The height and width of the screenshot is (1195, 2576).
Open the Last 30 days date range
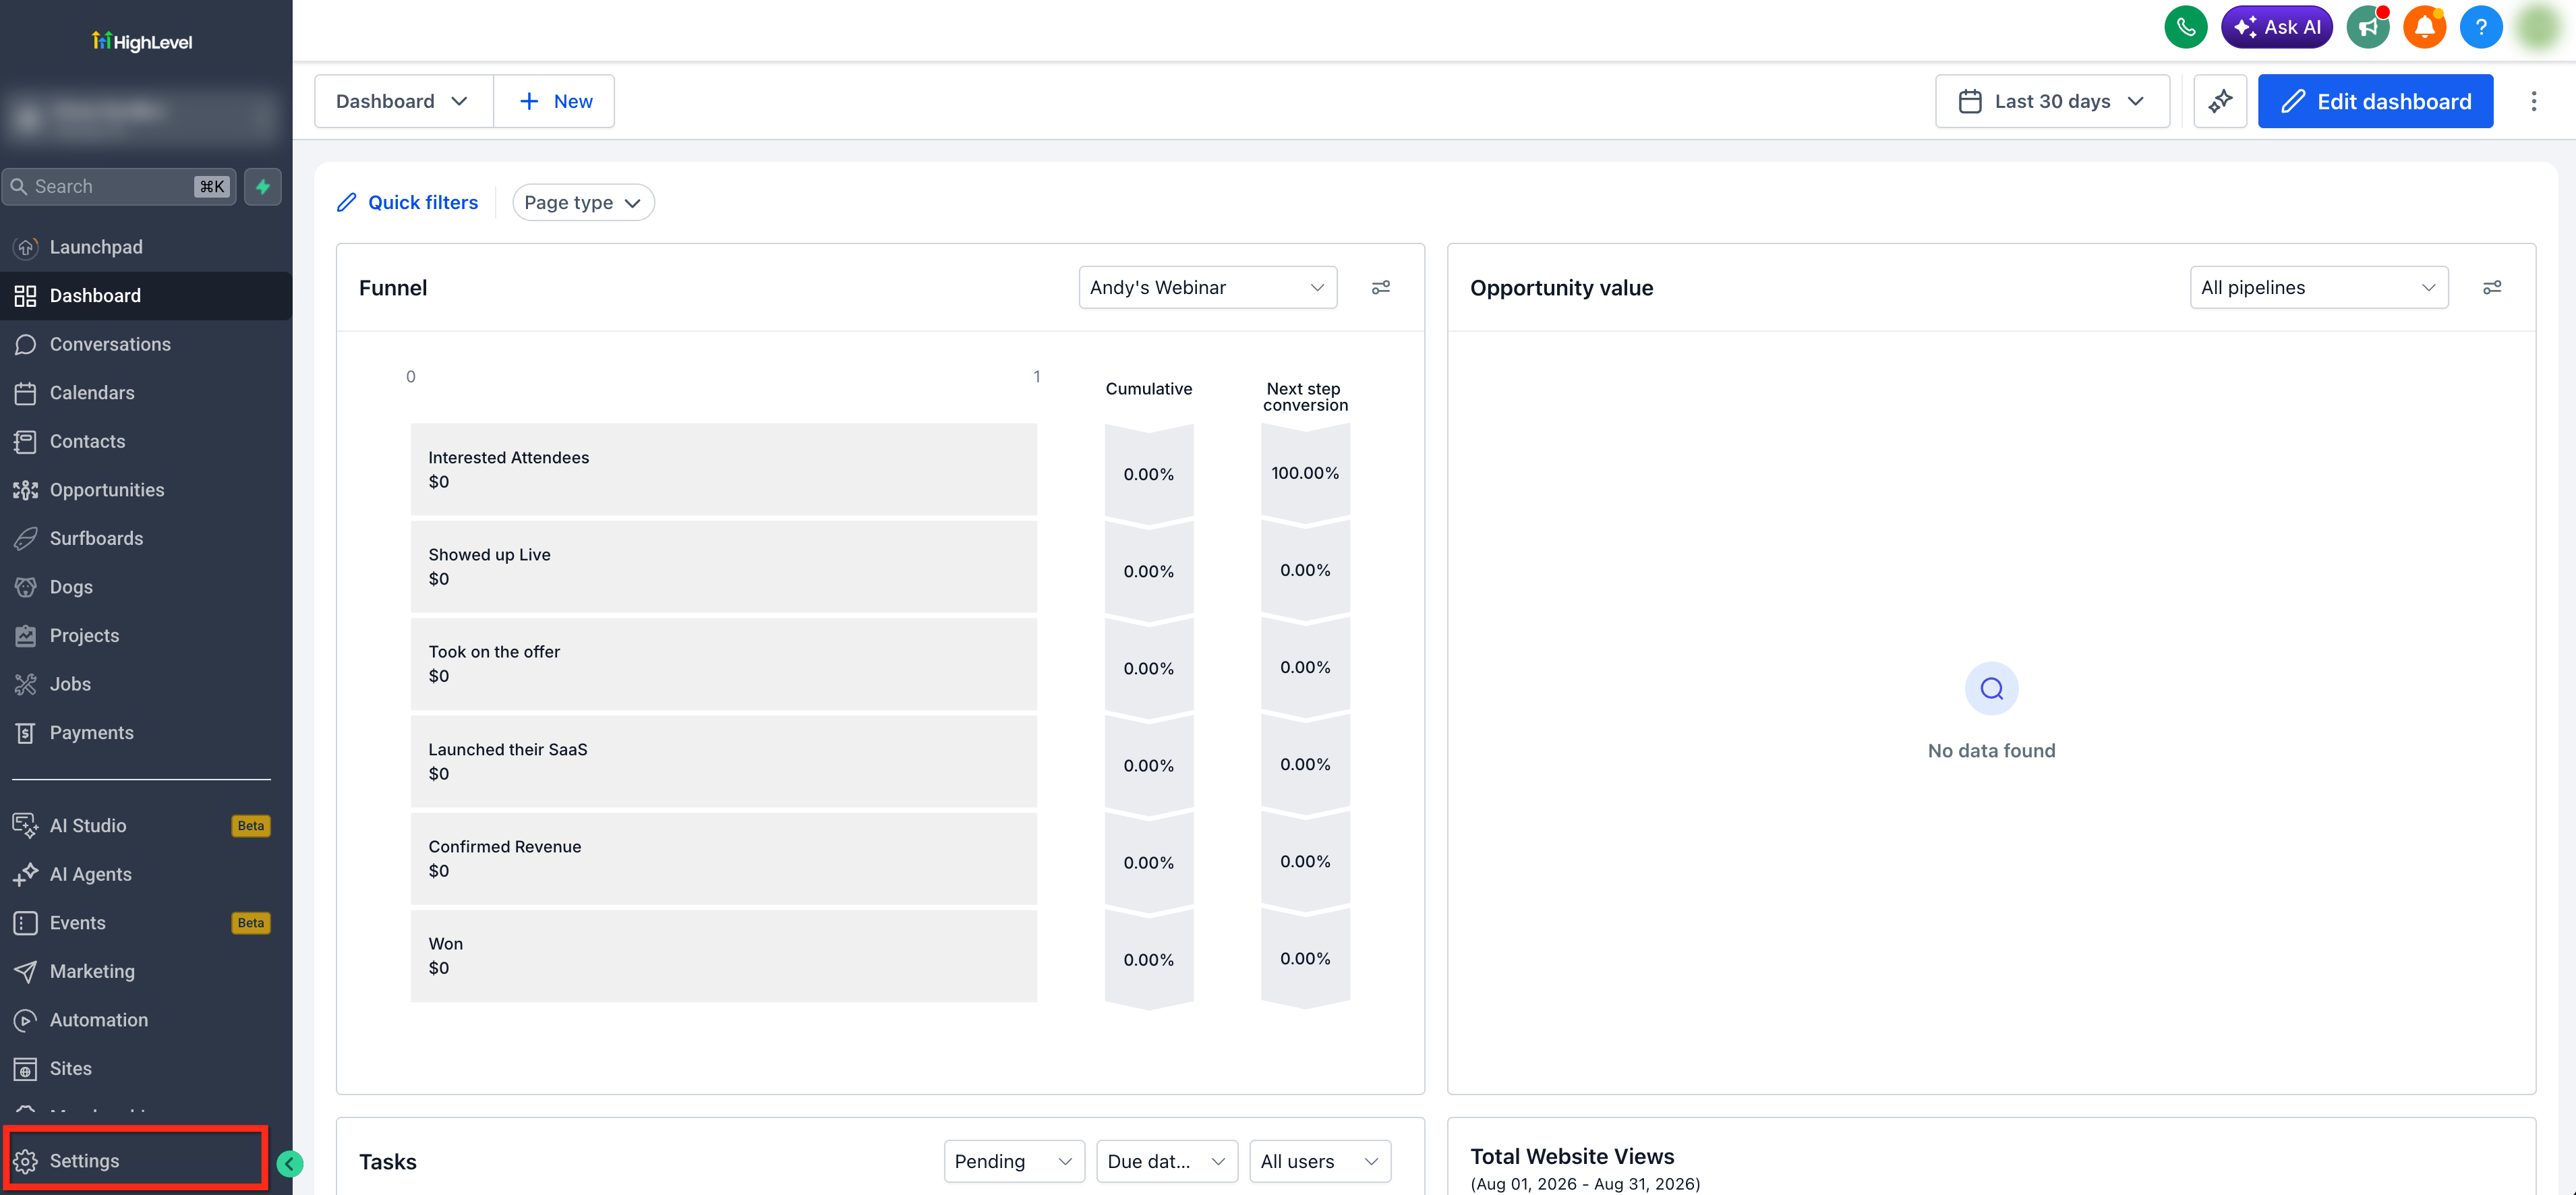coord(2052,101)
